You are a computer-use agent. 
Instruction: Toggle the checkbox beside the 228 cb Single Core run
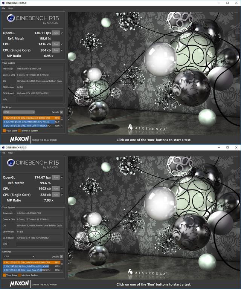tap(62, 195)
